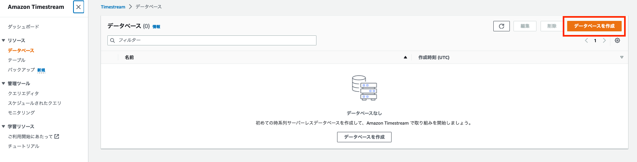
Task: Click the データベースなし message
Action: coord(364,113)
